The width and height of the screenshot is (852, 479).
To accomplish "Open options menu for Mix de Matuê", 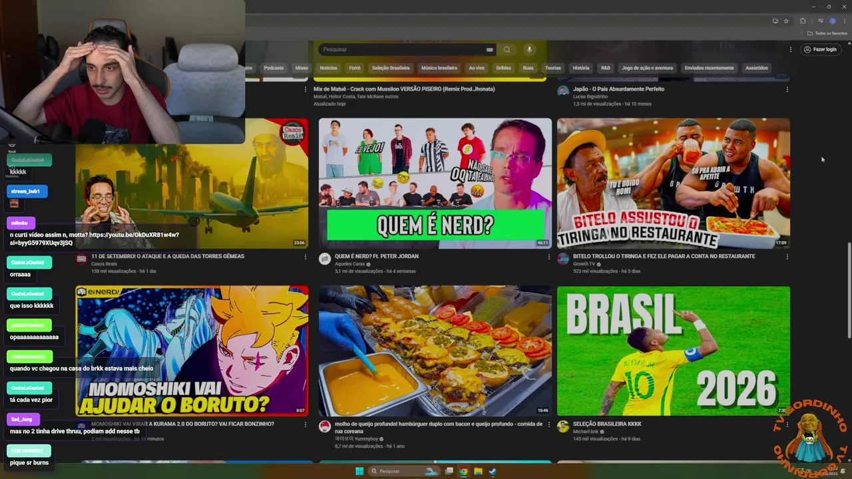I will pyautogui.click(x=306, y=89).
